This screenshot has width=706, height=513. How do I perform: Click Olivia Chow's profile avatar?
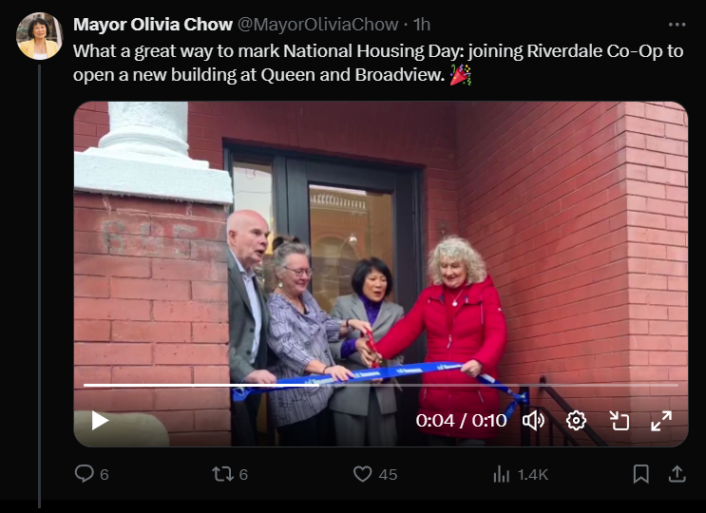click(40, 36)
